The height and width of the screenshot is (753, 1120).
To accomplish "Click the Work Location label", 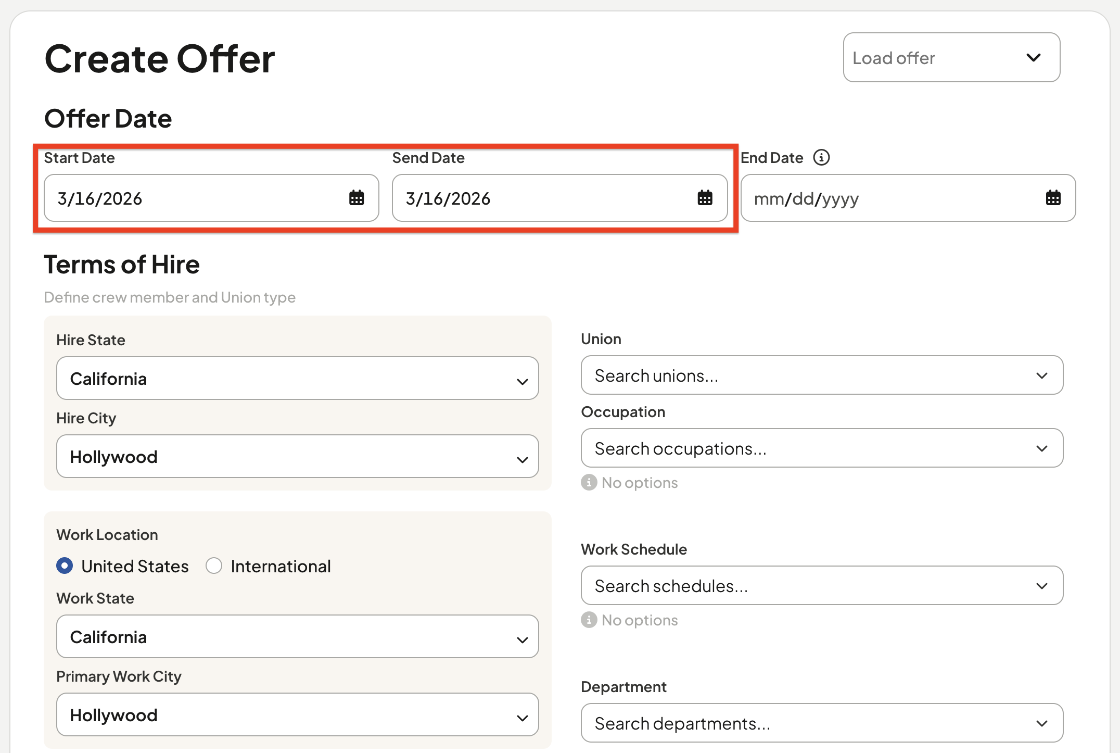I will pyautogui.click(x=107, y=535).
